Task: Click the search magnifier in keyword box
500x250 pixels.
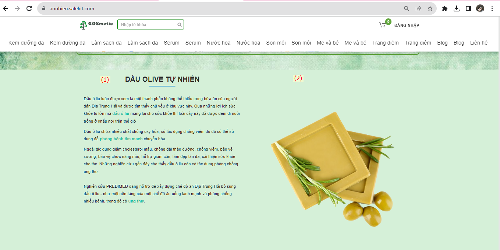Action: 180,25
